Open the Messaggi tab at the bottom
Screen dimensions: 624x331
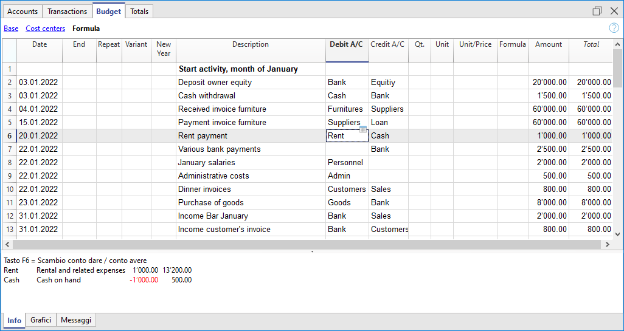(76, 320)
